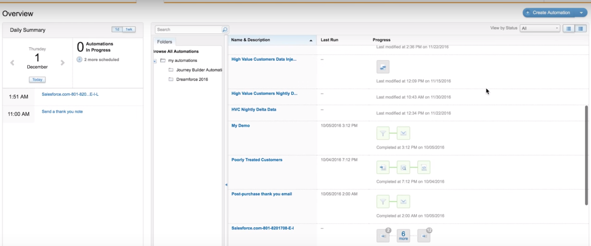Open Send a thank you note link
The image size is (591, 246).
62,112
